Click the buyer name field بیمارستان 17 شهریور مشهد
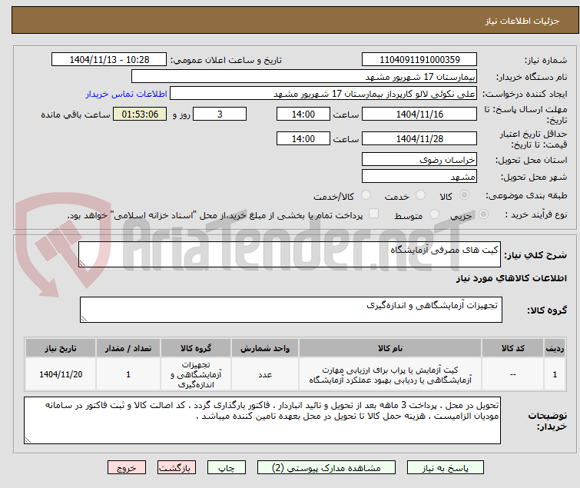This screenshot has height=488, width=580. (x=304, y=77)
